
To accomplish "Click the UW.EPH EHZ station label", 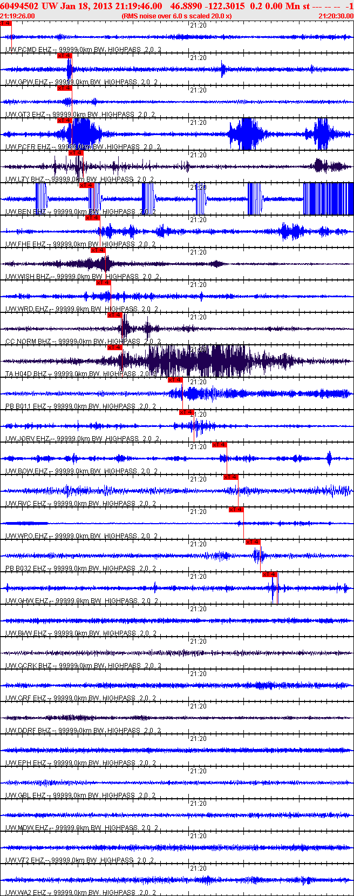I will pos(25,763).
